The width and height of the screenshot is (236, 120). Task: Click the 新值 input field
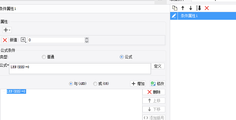tap(56, 40)
